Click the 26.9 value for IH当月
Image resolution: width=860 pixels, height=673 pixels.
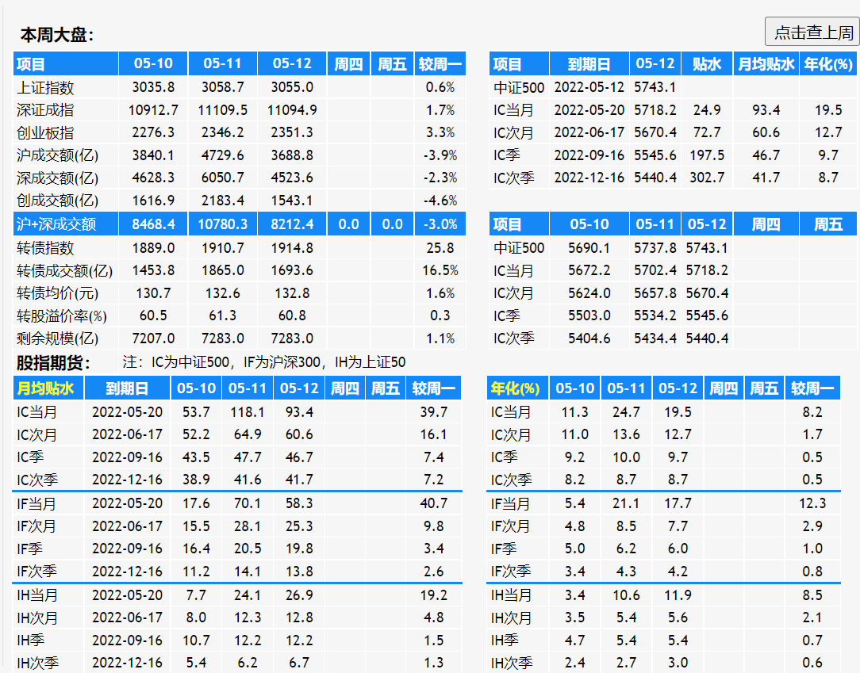pyautogui.click(x=299, y=595)
